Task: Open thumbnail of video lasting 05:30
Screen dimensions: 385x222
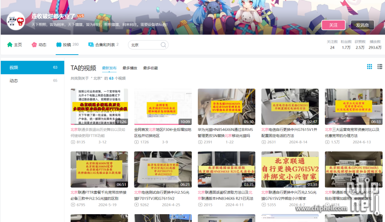Action: [x=226, y=107]
